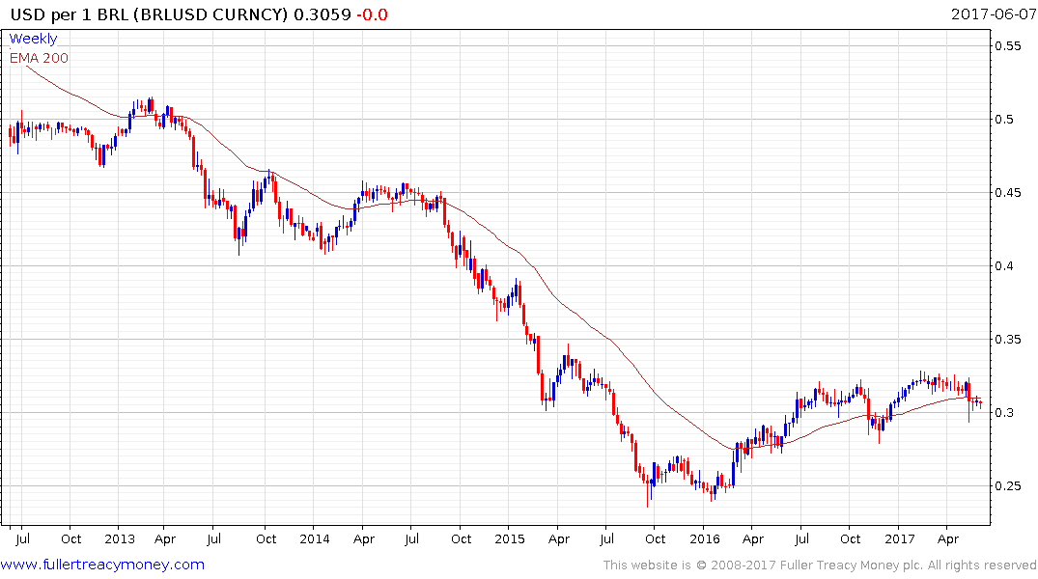This screenshot has width=1038, height=579.
Task: Click the 2017 year label on time axis
Action: [900, 538]
